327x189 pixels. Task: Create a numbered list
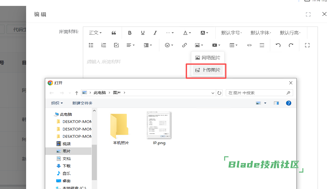point(104,45)
